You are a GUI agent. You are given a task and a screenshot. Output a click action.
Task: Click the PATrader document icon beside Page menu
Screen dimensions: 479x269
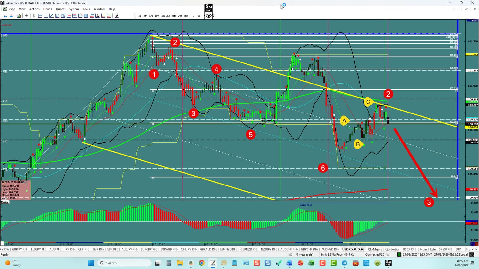5,9
